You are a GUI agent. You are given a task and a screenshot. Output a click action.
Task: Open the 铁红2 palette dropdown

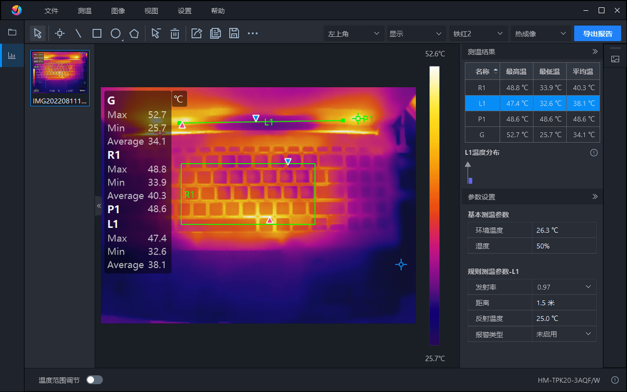click(x=478, y=33)
